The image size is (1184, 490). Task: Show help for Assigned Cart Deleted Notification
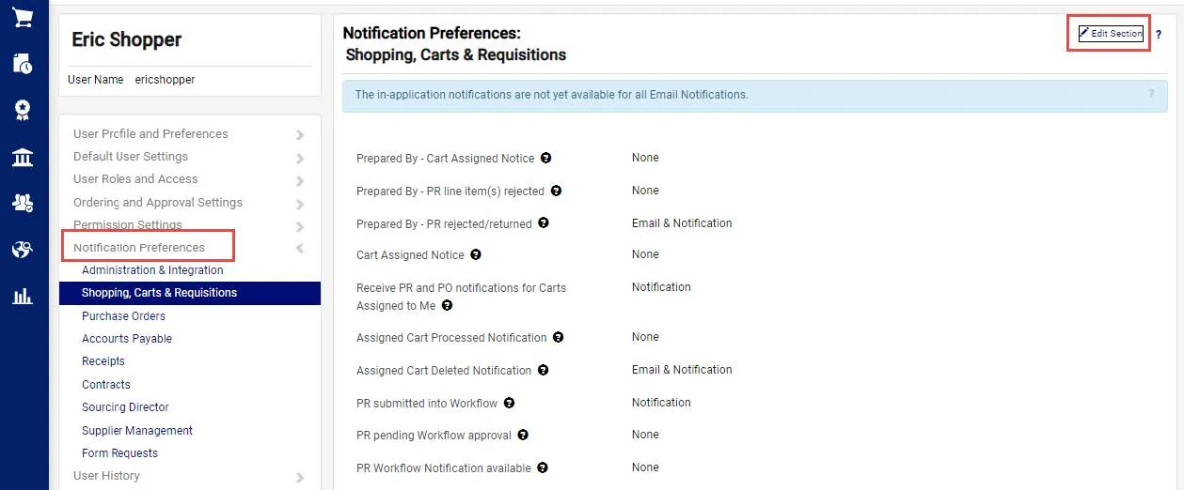pyautogui.click(x=544, y=370)
